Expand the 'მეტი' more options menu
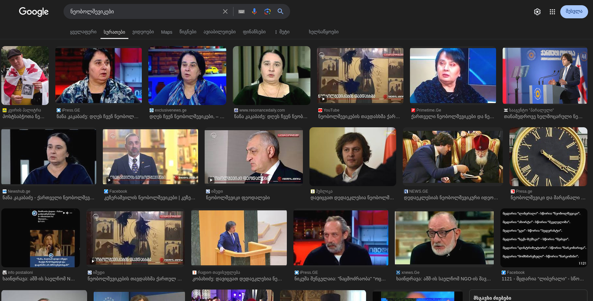 point(282,32)
